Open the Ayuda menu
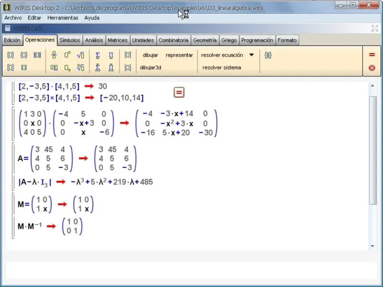Screen dimensions: 383x287 (92, 18)
